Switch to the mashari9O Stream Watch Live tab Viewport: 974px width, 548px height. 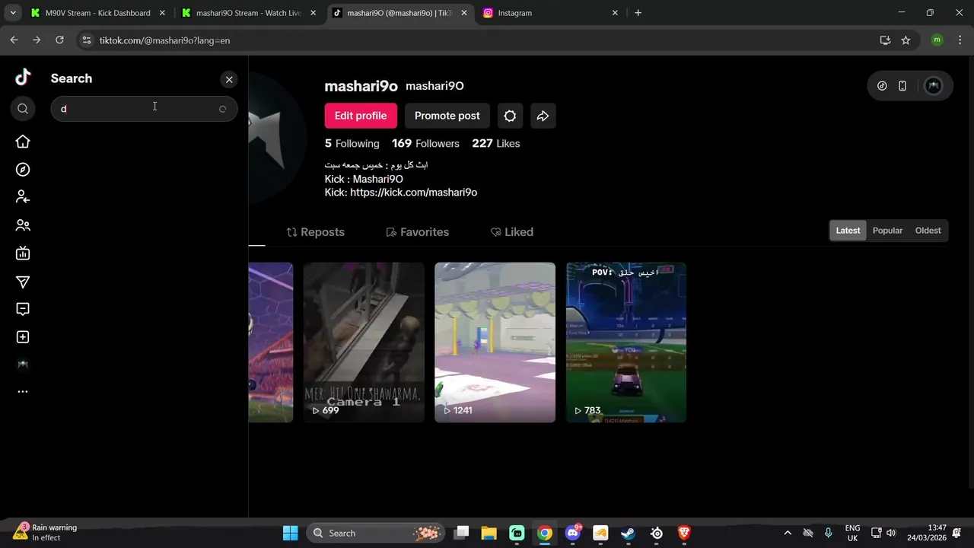[x=249, y=13]
